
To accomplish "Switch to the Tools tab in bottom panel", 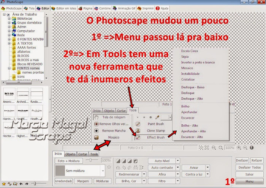I will point(94,154).
